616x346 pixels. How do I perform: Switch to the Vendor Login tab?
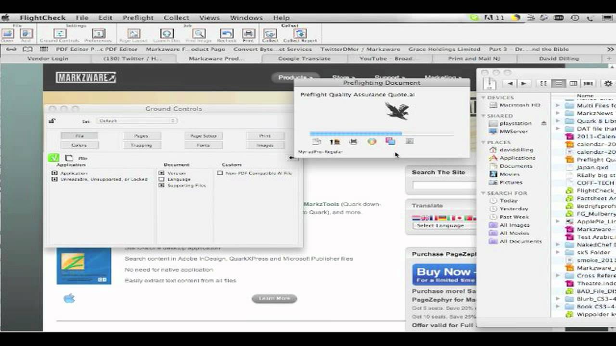(x=48, y=59)
